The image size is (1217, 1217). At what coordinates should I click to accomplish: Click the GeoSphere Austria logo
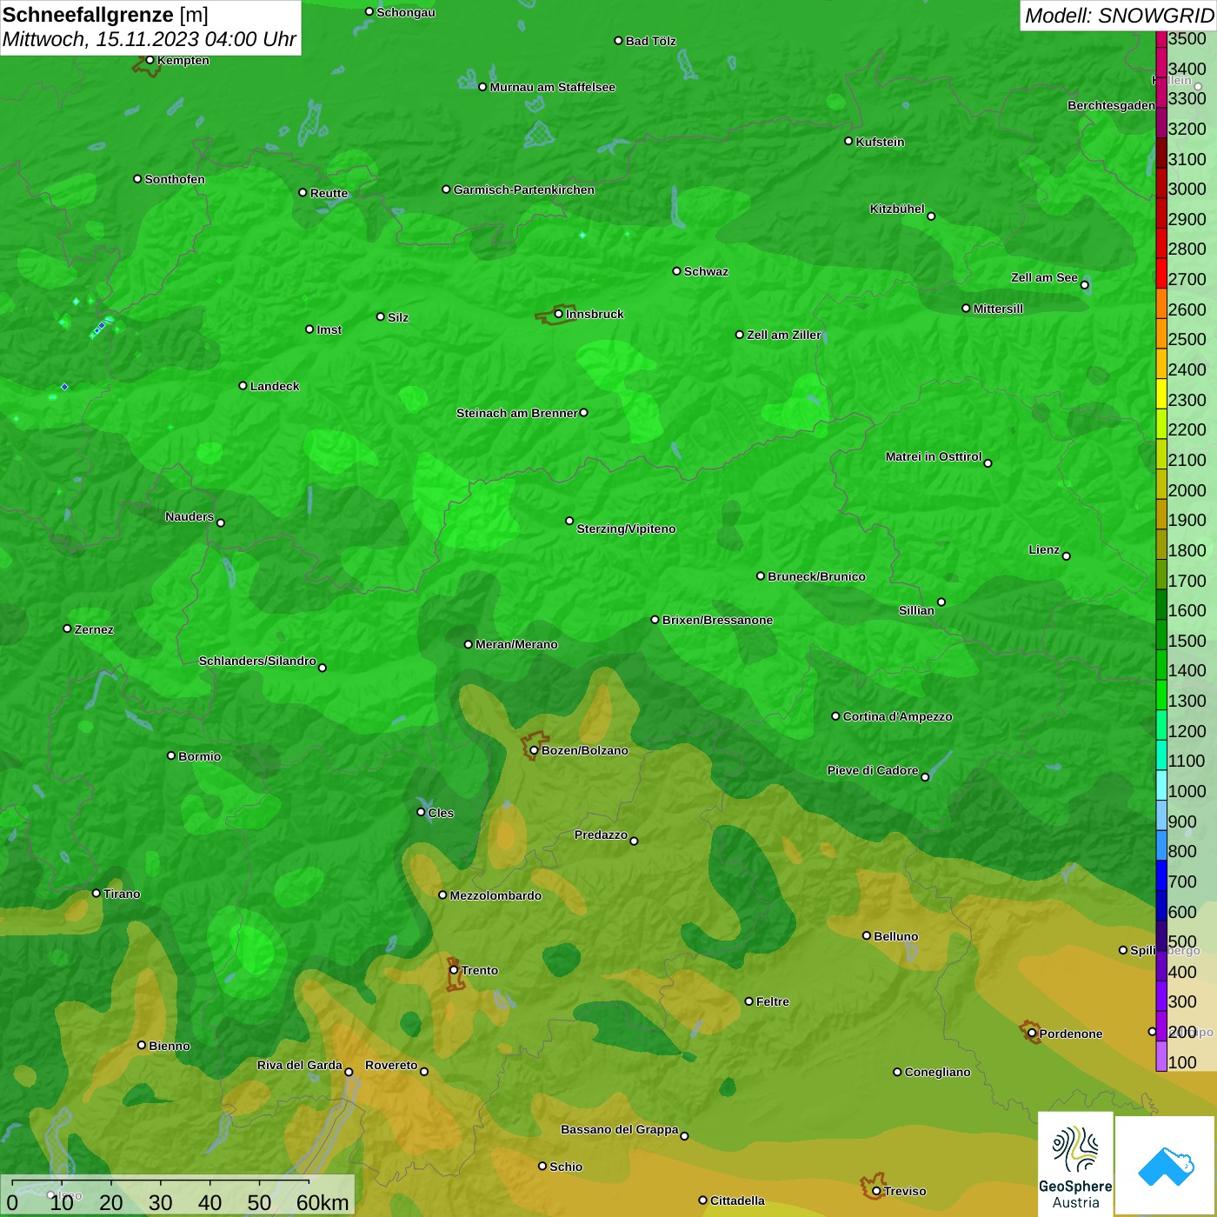[x=1075, y=1164]
